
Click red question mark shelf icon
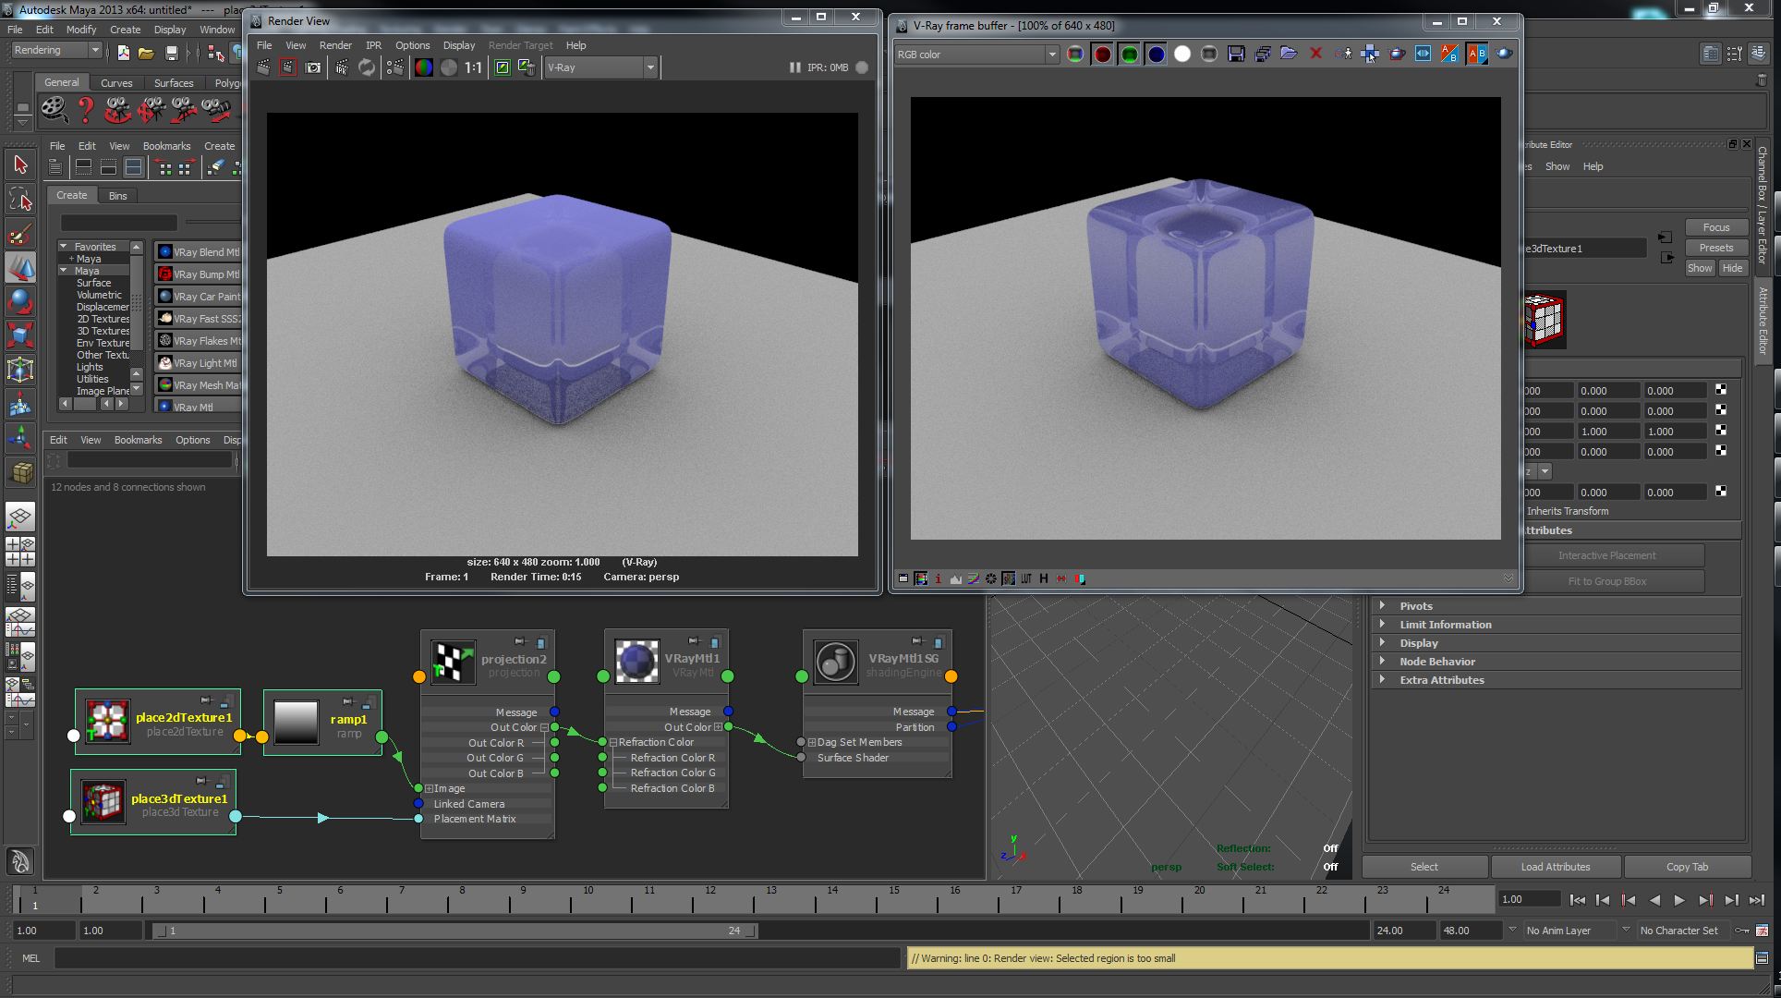(86, 110)
